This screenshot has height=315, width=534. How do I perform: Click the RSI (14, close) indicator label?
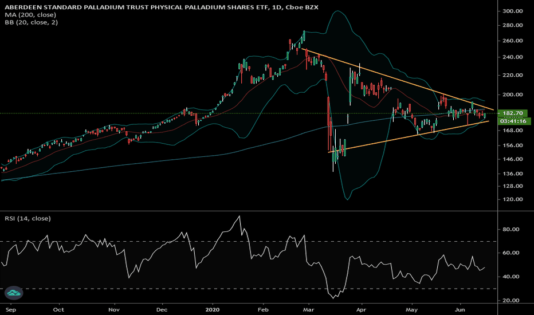tap(28, 218)
